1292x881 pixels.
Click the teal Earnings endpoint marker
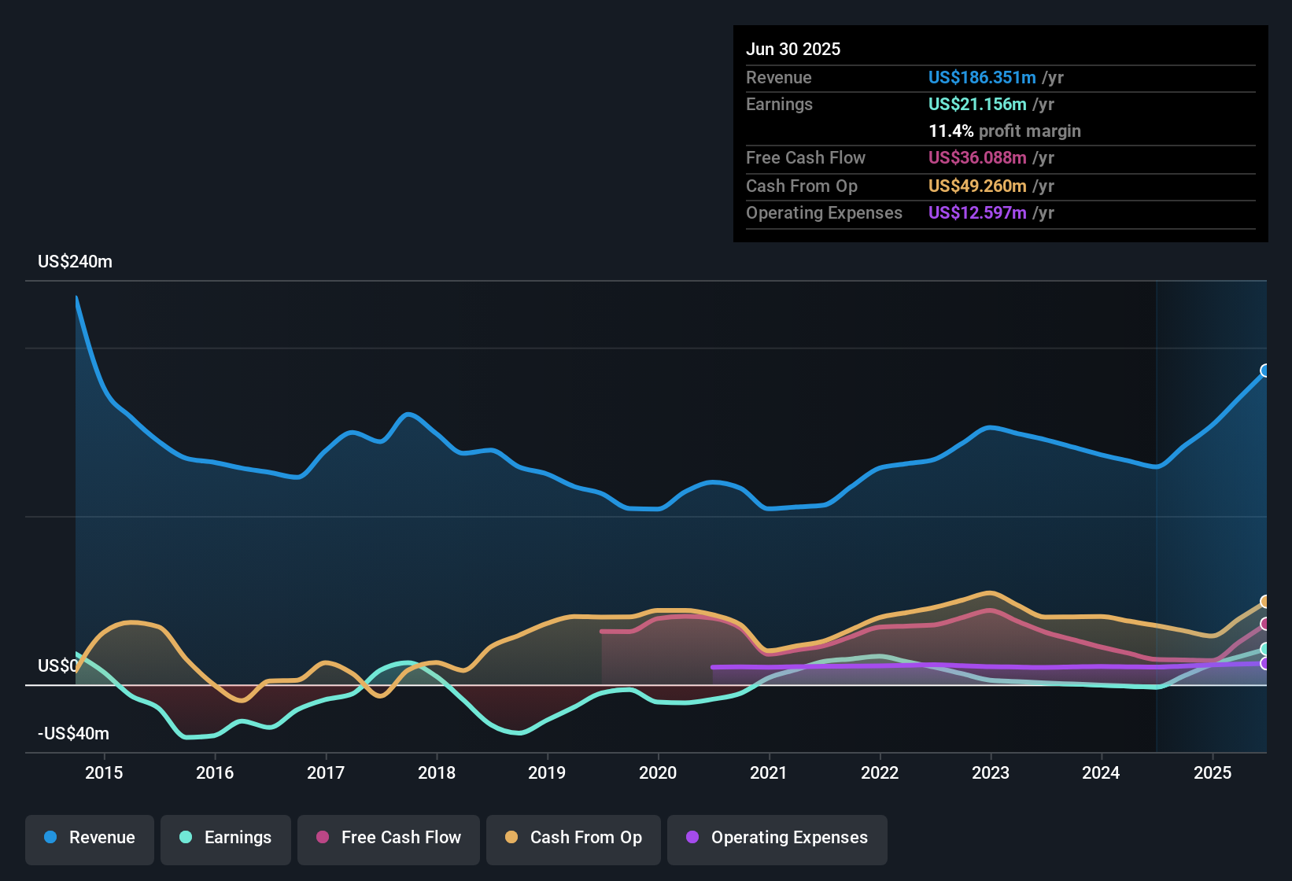pyautogui.click(x=1264, y=649)
